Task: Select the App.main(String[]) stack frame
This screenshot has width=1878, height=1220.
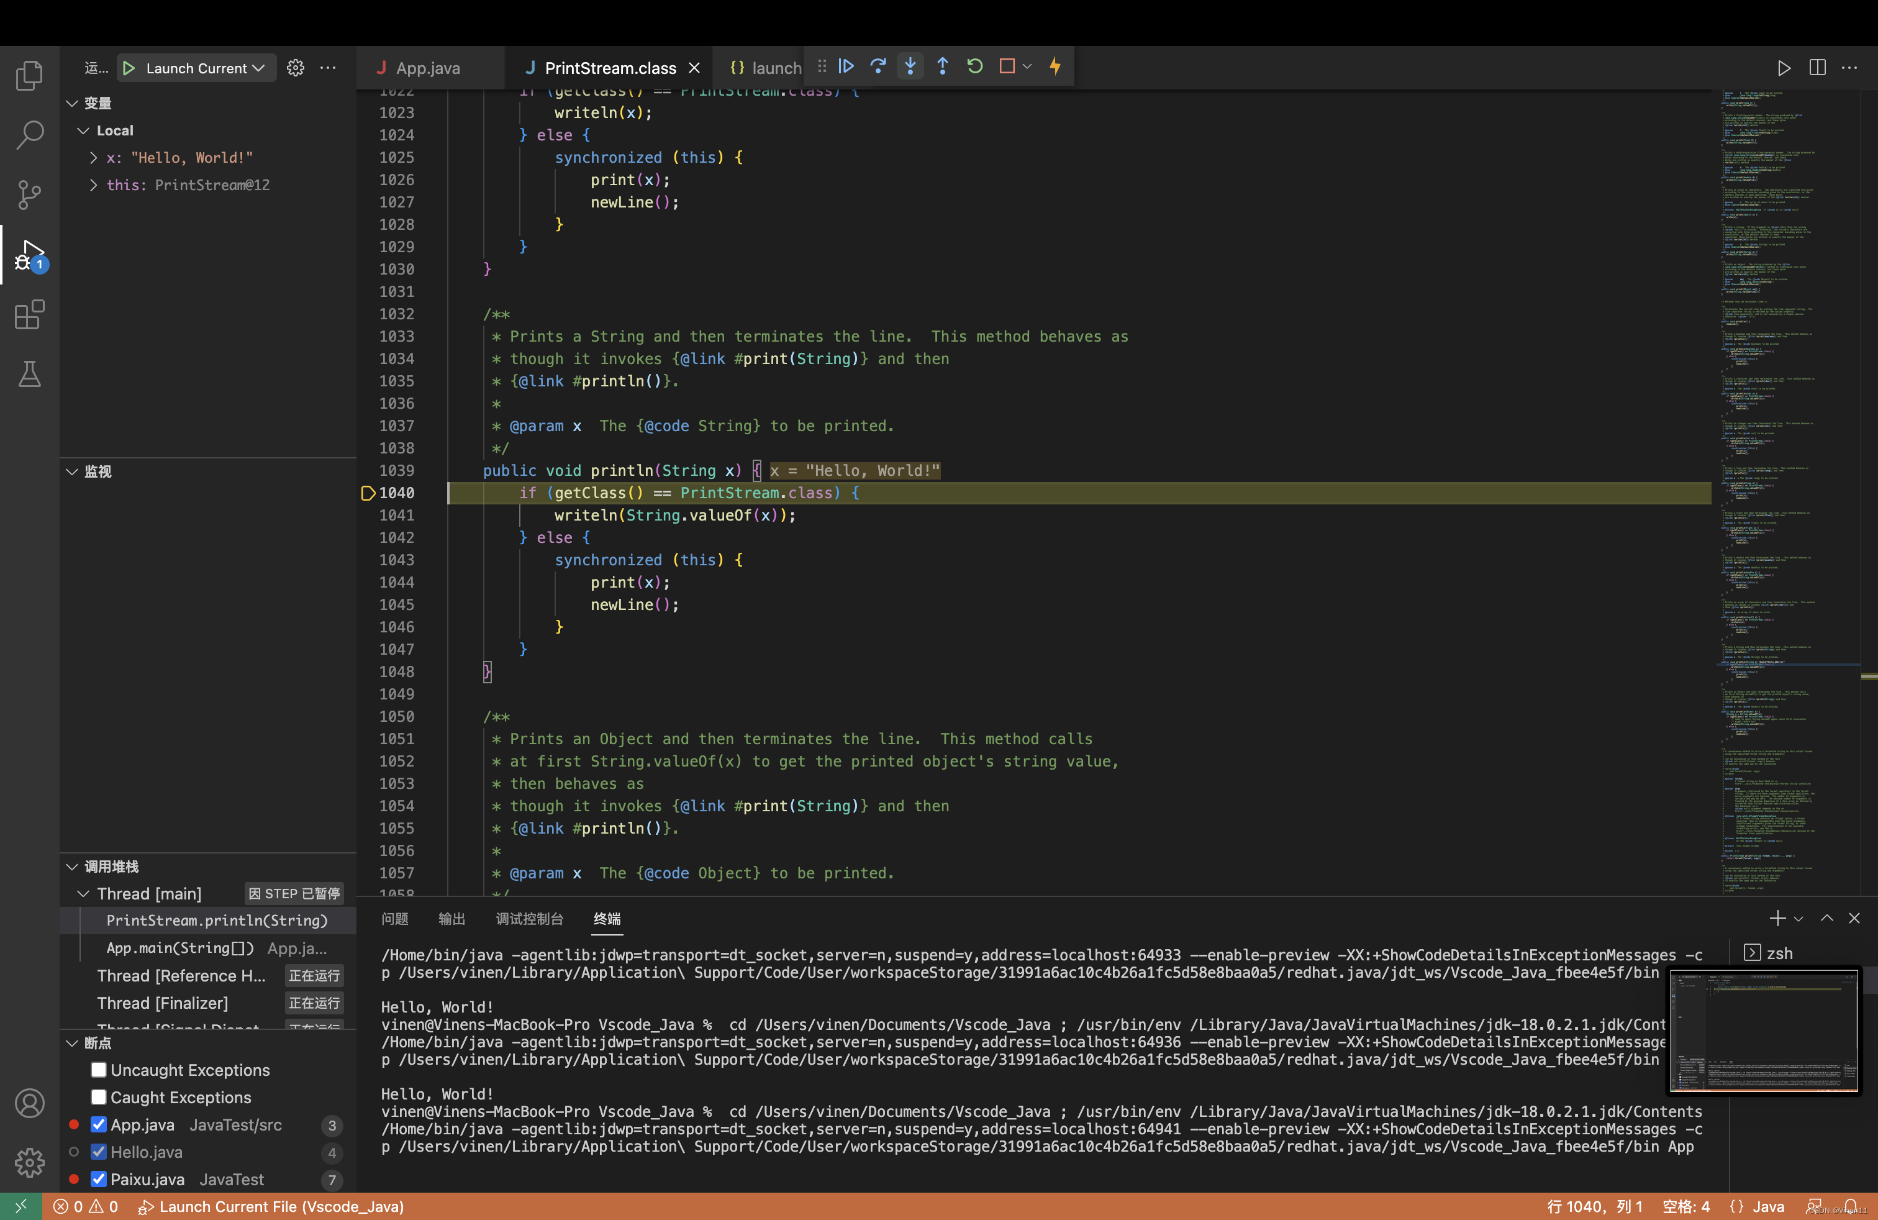Action: pos(180,948)
